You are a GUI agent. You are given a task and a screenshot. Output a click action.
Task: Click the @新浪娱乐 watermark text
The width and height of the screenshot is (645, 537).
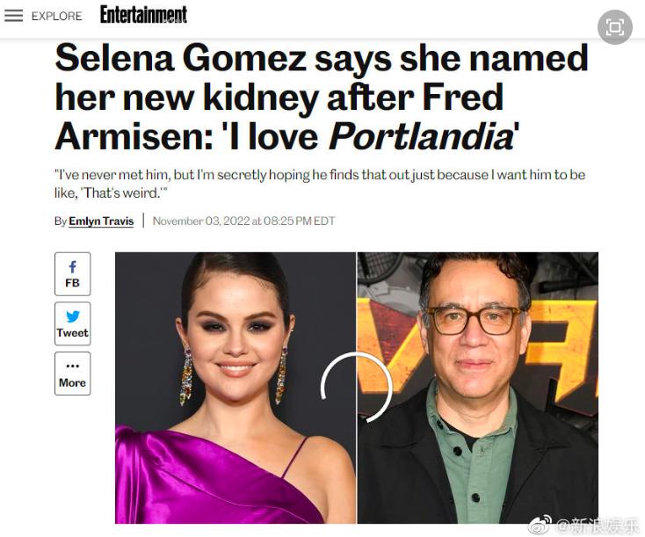click(598, 525)
